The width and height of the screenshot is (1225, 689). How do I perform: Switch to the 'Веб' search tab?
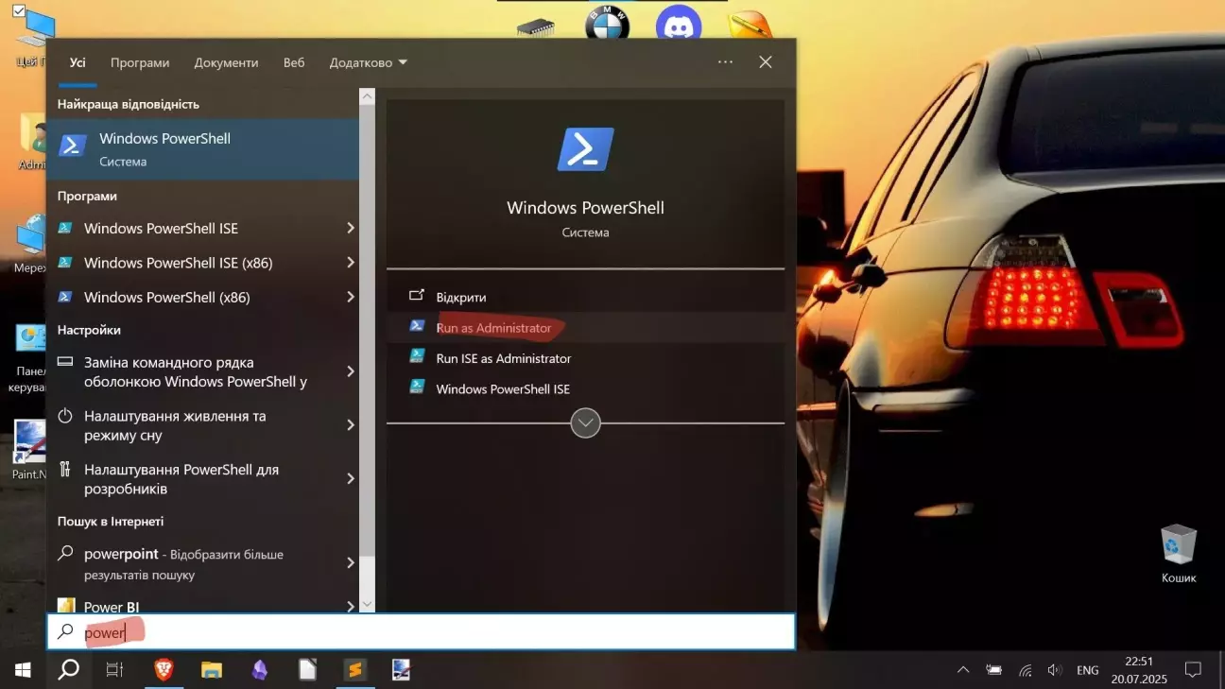click(x=294, y=62)
